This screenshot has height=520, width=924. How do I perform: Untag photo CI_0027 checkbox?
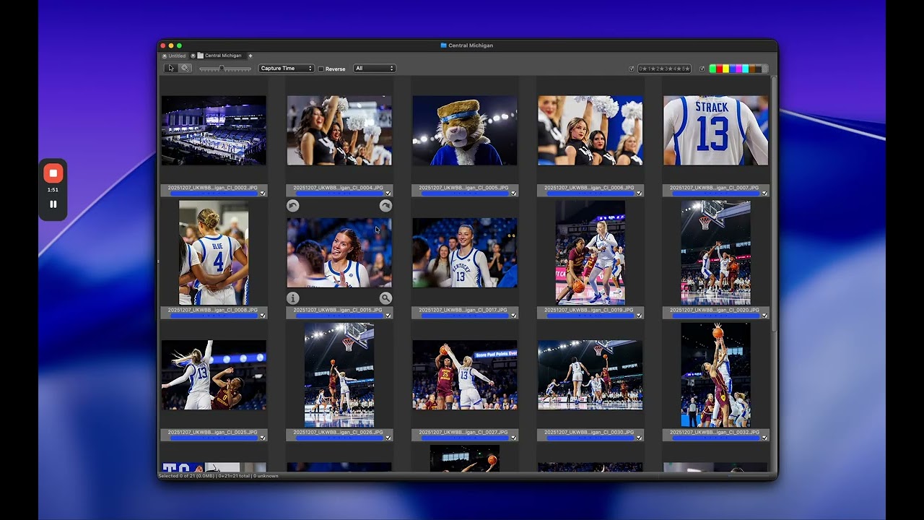tap(513, 438)
